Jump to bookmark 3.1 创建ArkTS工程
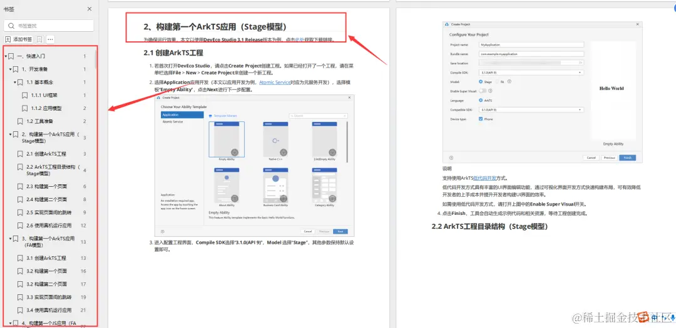Screen dimensions: 676x328 (46, 258)
